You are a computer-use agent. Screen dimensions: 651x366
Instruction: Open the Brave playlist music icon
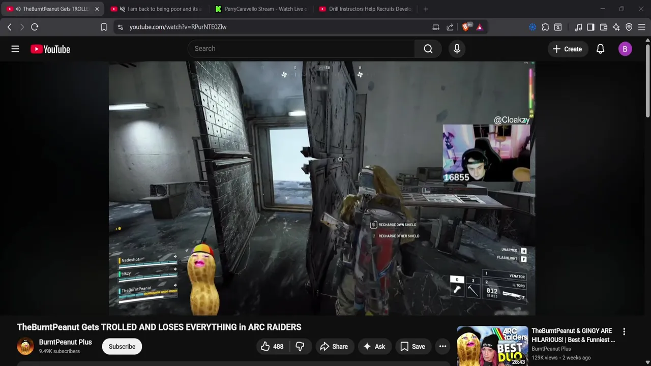click(578, 27)
